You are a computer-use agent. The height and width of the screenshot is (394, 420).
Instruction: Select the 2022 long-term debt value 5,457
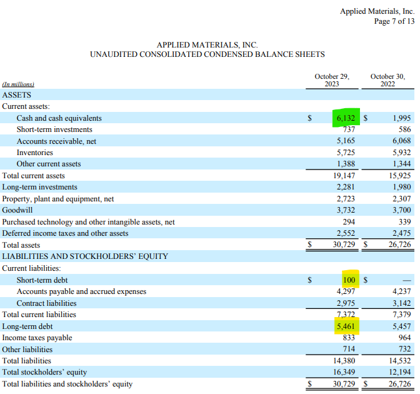pyautogui.click(x=401, y=326)
